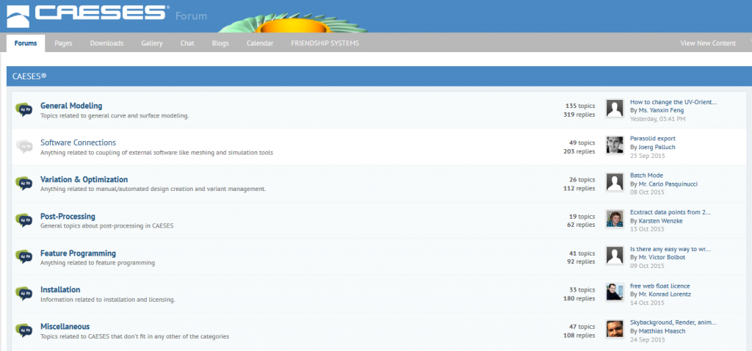View Mr. Konrad Lorentz's profile name link

coord(665,294)
